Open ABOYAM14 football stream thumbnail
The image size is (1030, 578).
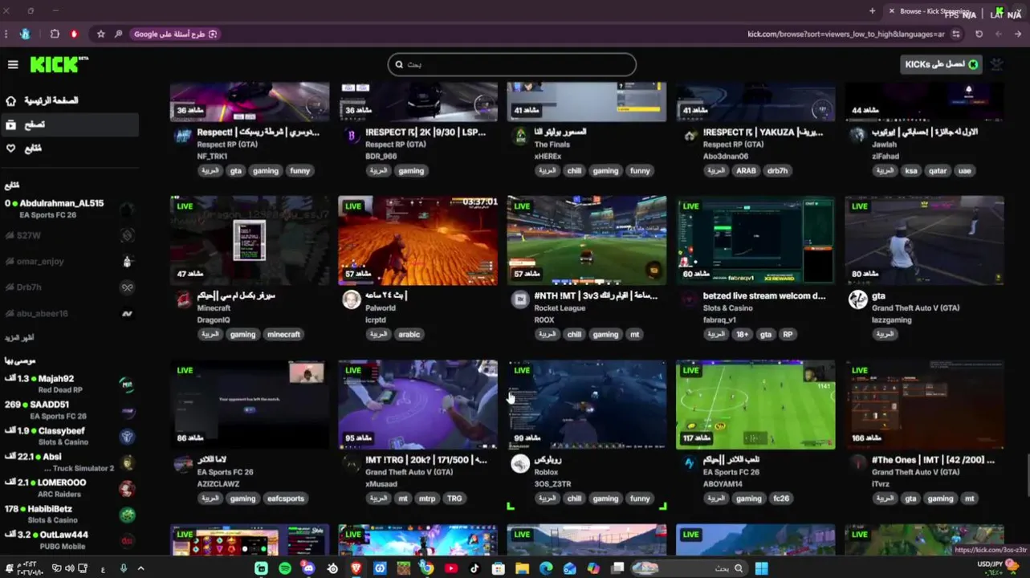[755, 405]
